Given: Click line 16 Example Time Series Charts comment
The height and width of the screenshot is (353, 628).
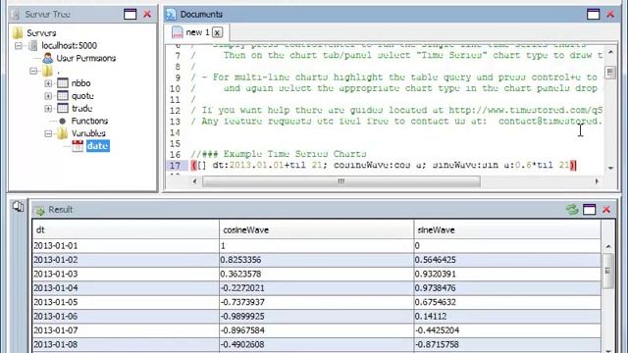Looking at the screenshot, I should point(279,154).
